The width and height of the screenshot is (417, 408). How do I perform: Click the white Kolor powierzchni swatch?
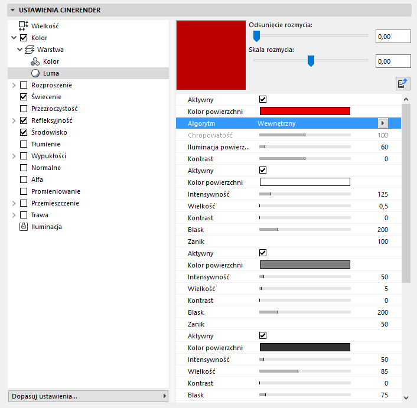305,182
